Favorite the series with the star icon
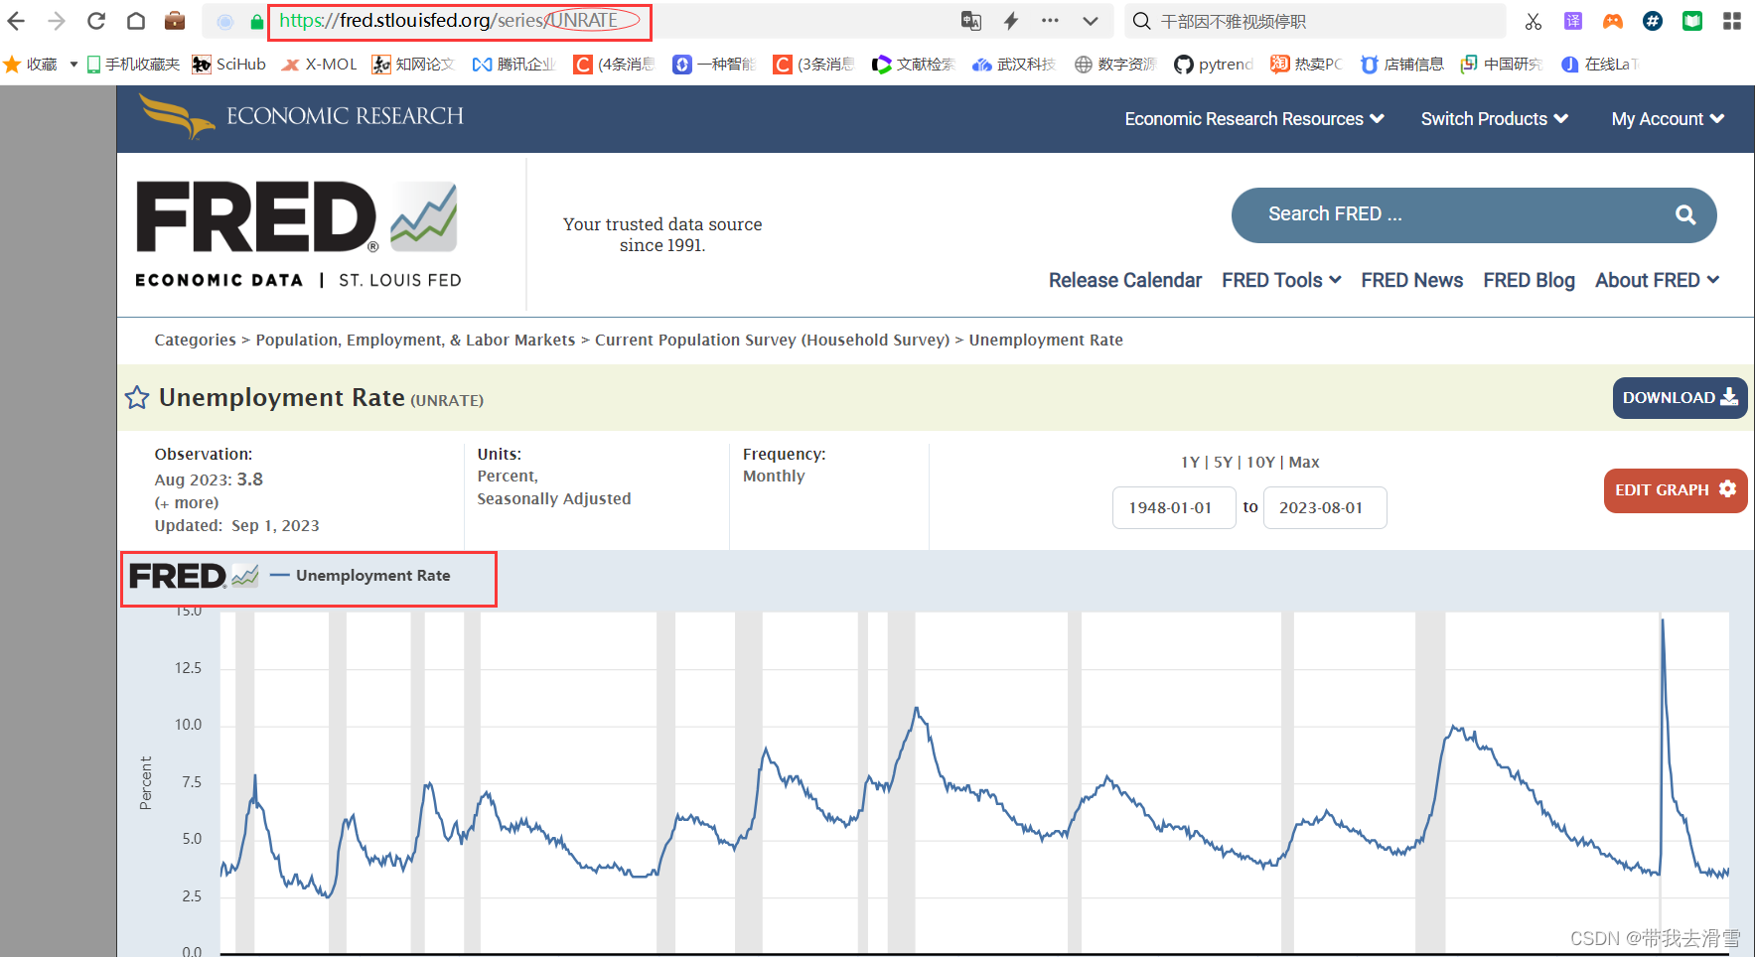Image resolution: width=1755 pixels, height=957 pixels. tap(137, 398)
